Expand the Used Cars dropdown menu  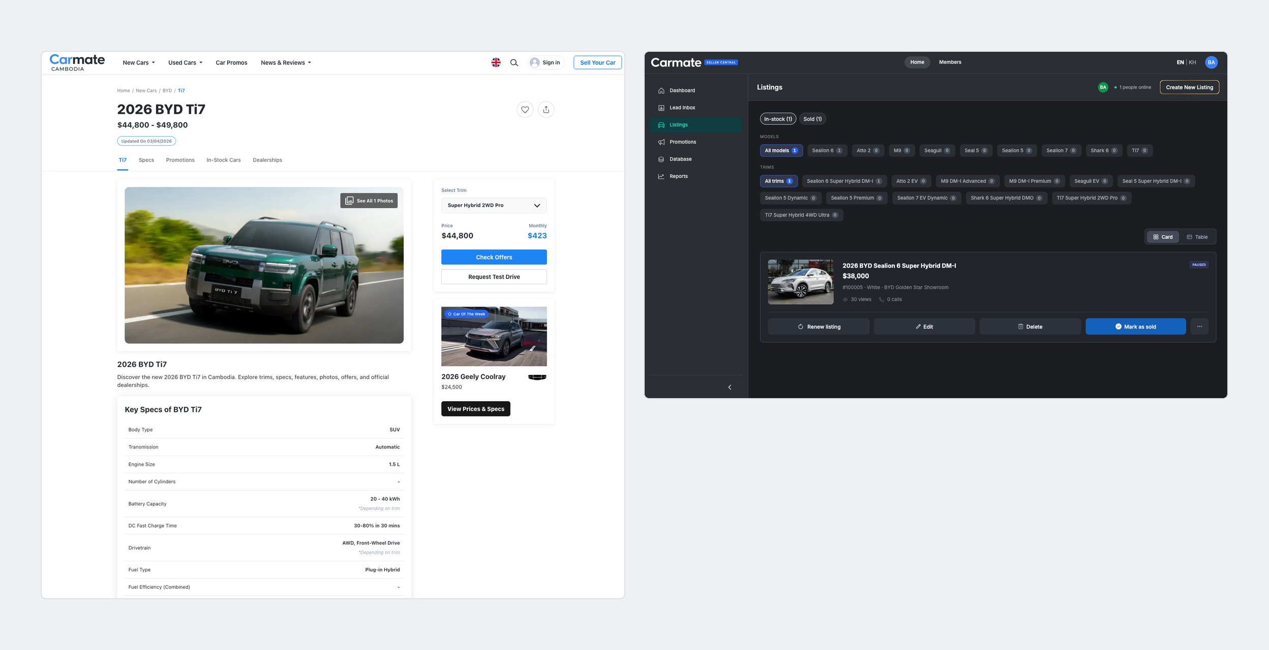click(185, 63)
